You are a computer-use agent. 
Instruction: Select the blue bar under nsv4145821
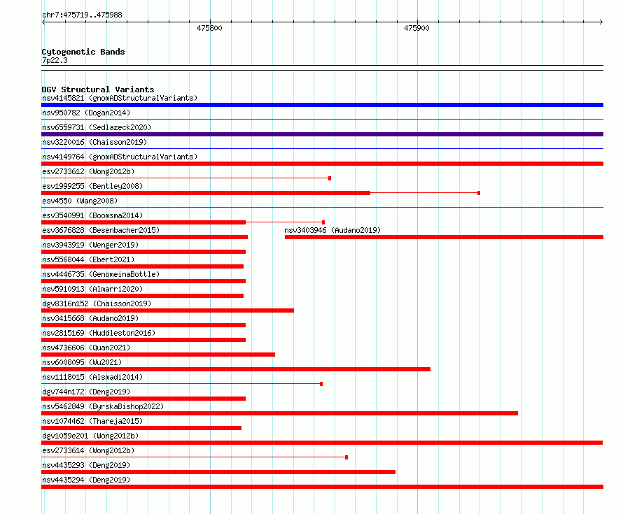pyautogui.click(x=322, y=105)
